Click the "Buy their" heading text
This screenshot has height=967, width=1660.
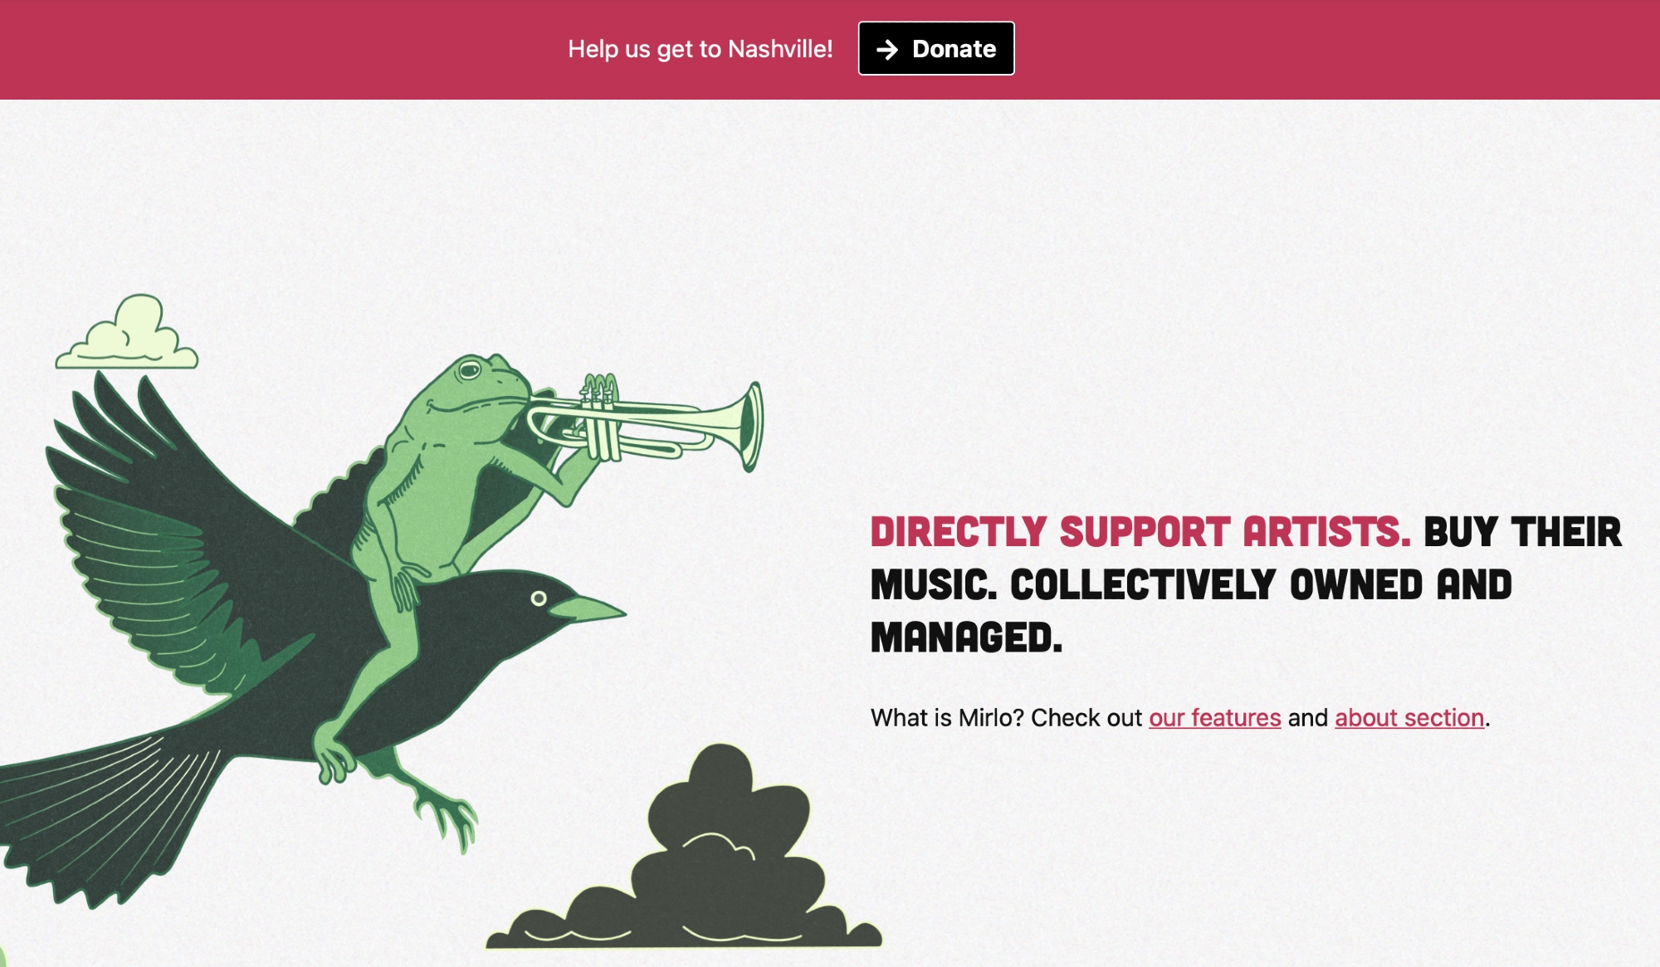[1523, 532]
